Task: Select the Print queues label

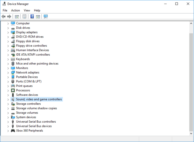Action: [x=24, y=86]
